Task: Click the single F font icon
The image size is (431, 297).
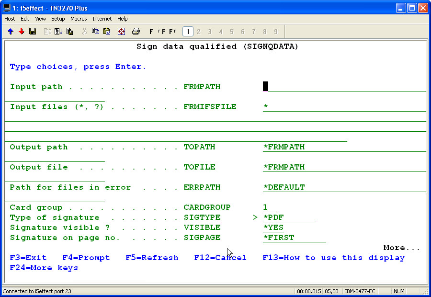Action: point(151,32)
